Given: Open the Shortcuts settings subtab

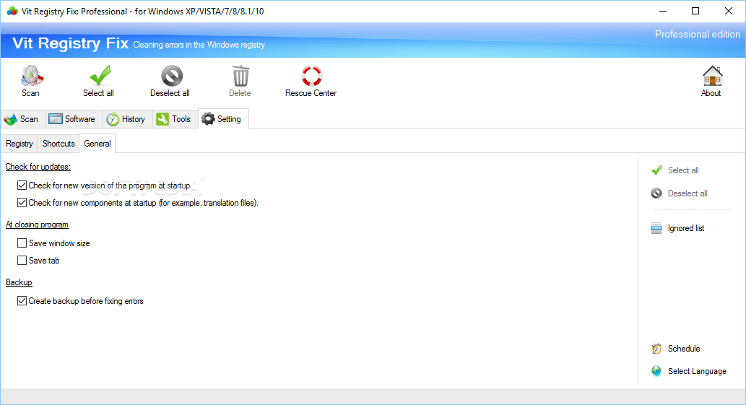Looking at the screenshot, I should pyautogui.click(x=58, y=144).
